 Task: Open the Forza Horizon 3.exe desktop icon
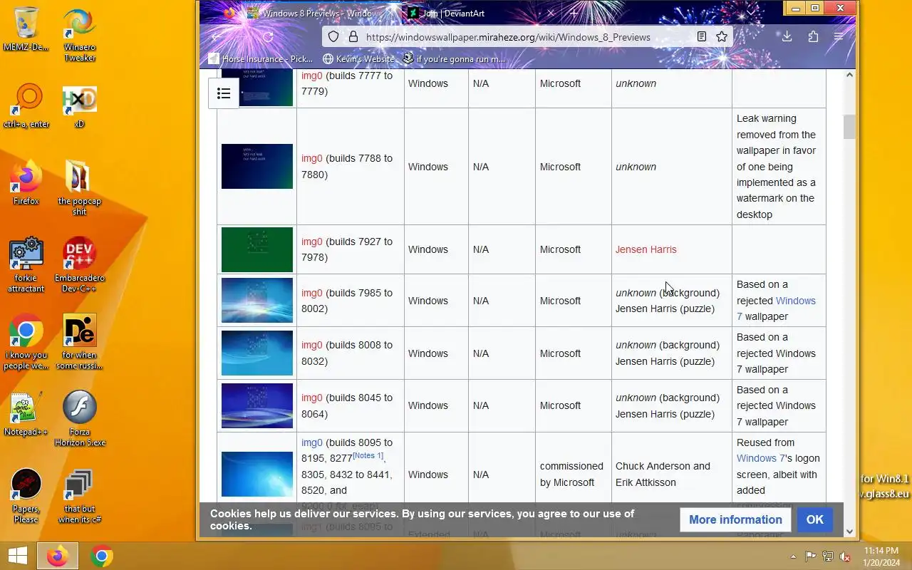point(79,418)
